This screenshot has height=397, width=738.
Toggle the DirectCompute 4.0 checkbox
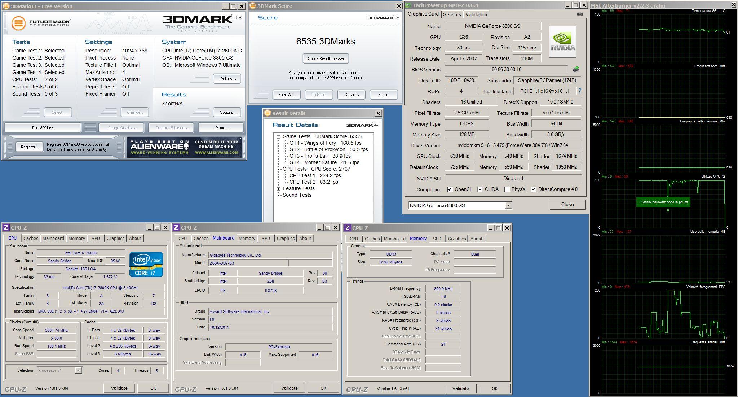533,189
